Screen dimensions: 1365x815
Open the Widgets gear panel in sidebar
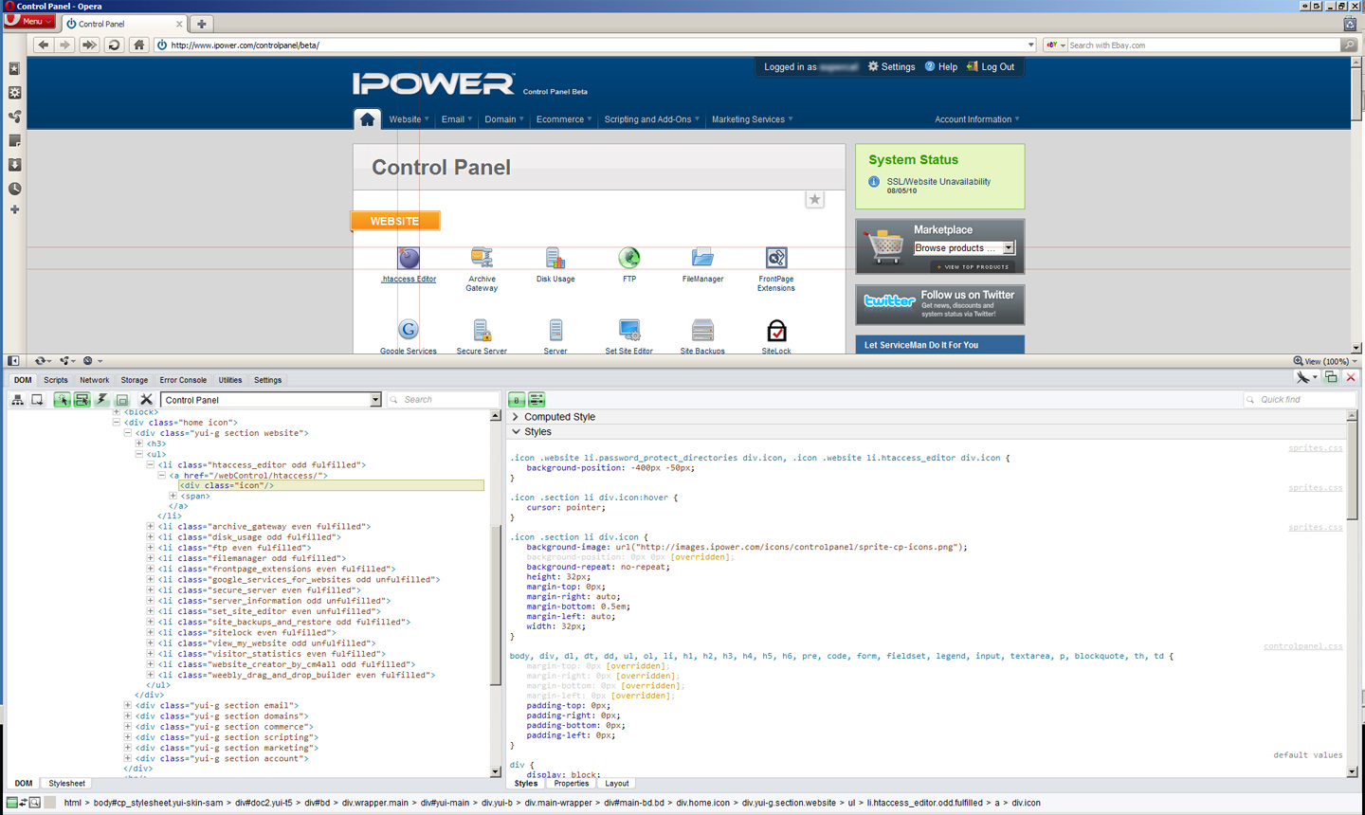(x=14, y=93)
